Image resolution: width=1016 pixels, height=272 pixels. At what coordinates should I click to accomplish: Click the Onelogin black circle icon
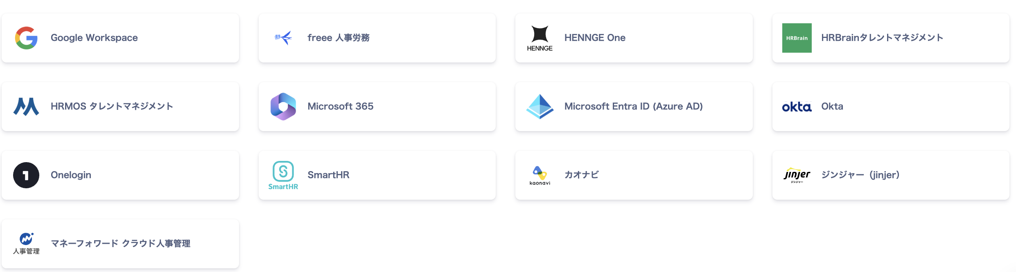[26, 175]
